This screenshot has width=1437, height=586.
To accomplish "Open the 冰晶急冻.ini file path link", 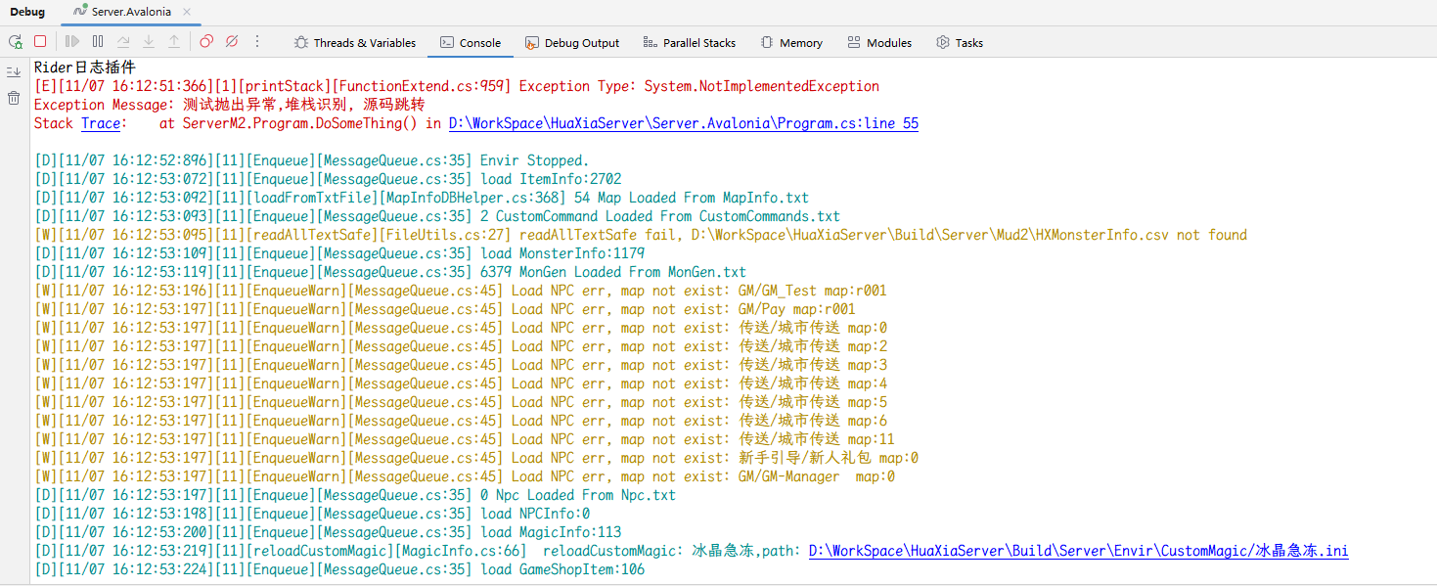I will 1078,551.
